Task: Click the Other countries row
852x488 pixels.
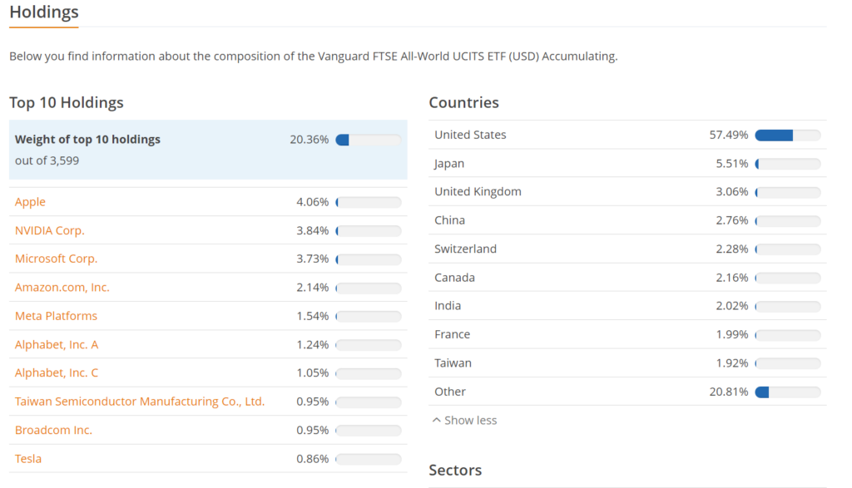Action: click(x=624, y=391)
